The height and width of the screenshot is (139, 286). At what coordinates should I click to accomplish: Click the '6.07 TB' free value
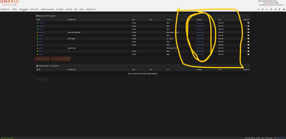coord(221,48)
